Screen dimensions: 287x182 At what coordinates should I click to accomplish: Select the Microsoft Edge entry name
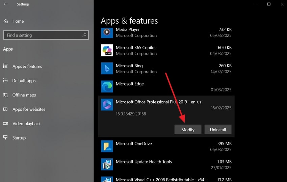[x=130, y=84]
